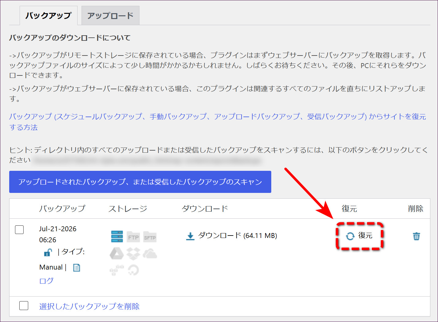
Task: Click the ダウンロード column header
Action: (205, 209)
